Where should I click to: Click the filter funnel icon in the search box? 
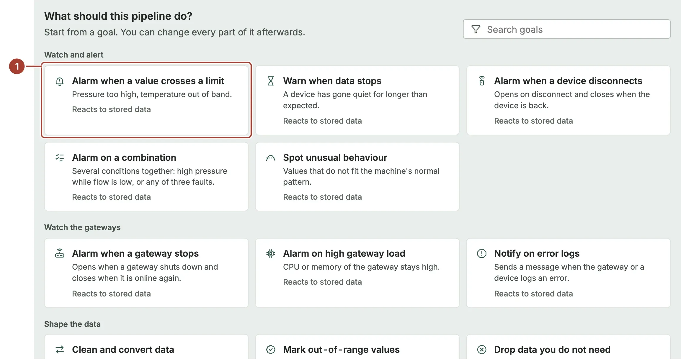pos(476,29)
